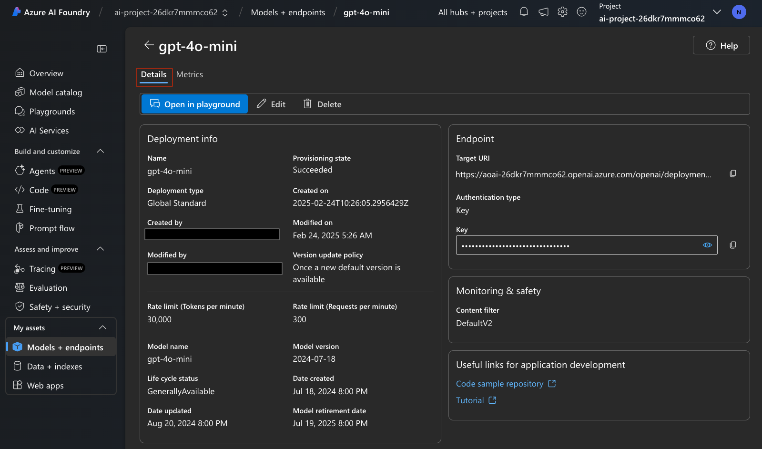Click the gpt-4o-mini breadcrumb
This screenshot has width=762, height=449.
pyautogui.click(x=366, y=12)
